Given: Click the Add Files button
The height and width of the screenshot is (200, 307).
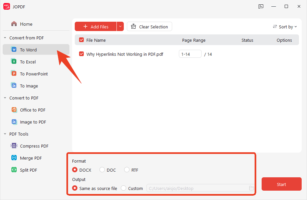Looking at the screenshot, I should click(95, 26).
